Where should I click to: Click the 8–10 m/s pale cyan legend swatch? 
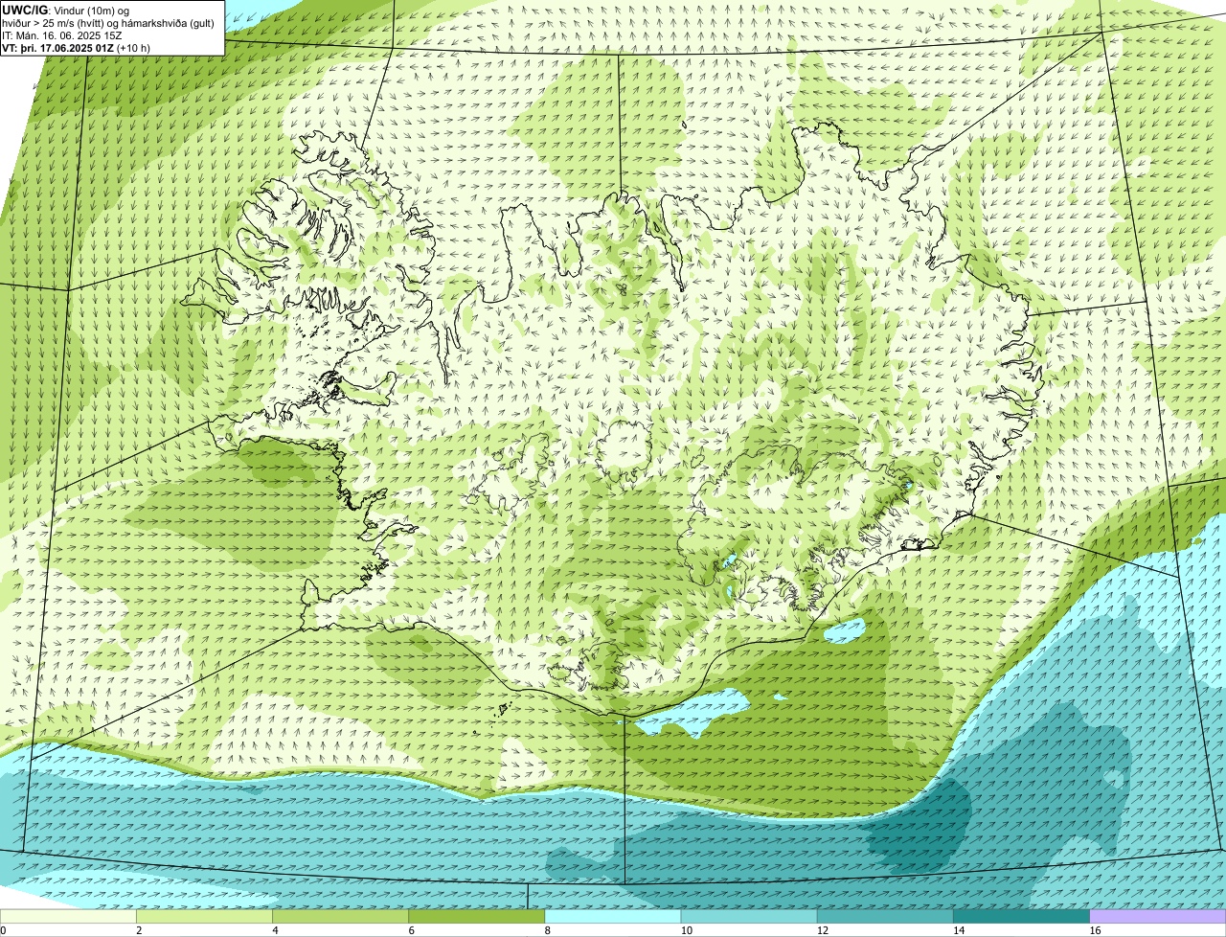(613, 917)
